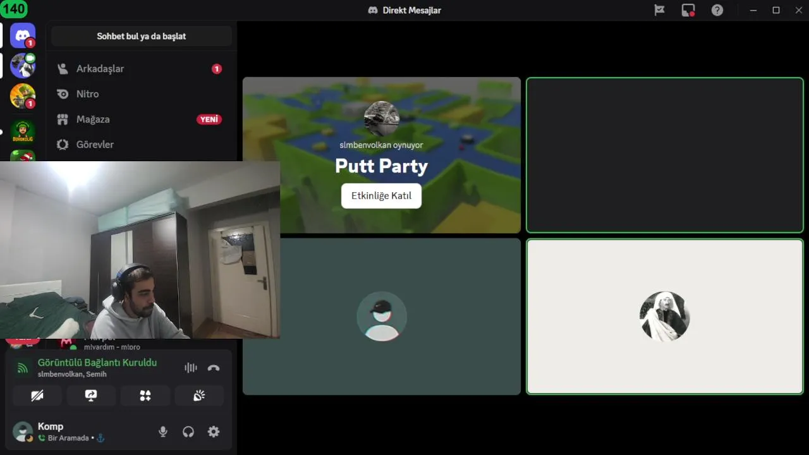Open the Nitro page
This screenshot has width=809, height=455.
142,94
